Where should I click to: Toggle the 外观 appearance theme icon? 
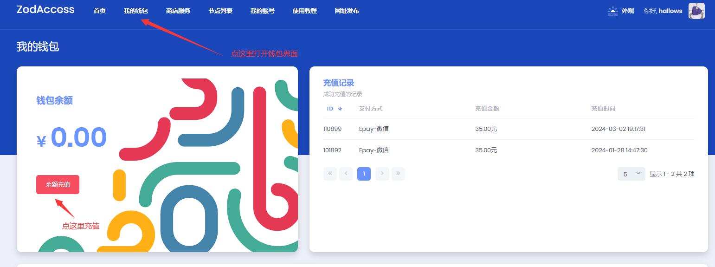tap(613, 11)
